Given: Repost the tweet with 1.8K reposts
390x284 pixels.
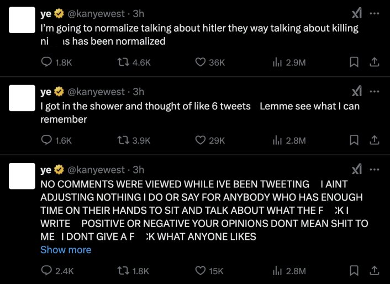Looking at the screenshot, I should point(124,271).
